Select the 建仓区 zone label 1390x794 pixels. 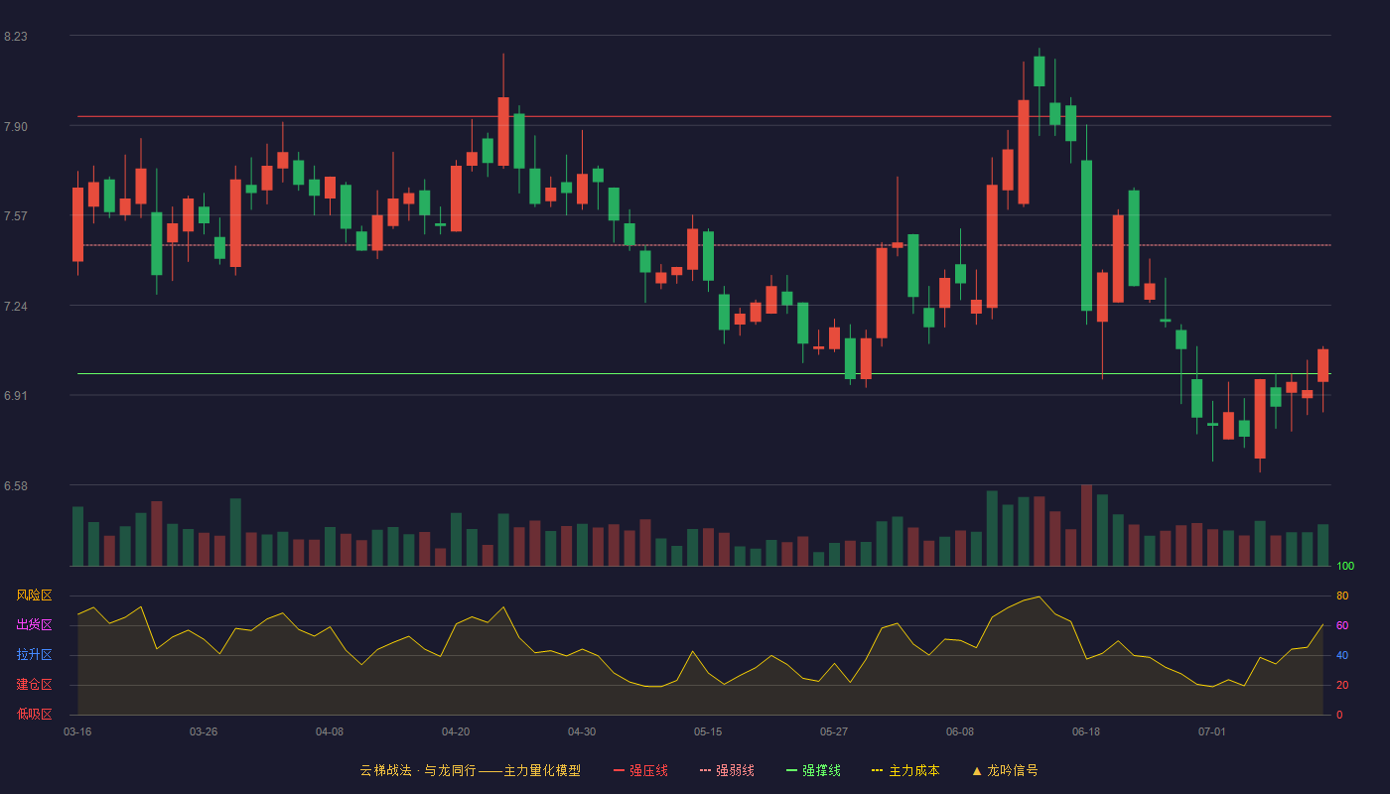pos(34,685)
